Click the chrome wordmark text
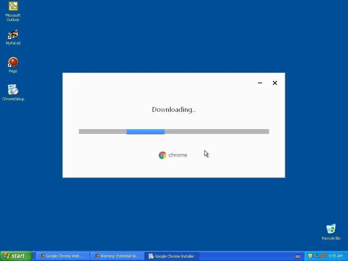Image resolution: width=348 pixels, height=261 pixels. pyautogui.click(x=178, y=155)
